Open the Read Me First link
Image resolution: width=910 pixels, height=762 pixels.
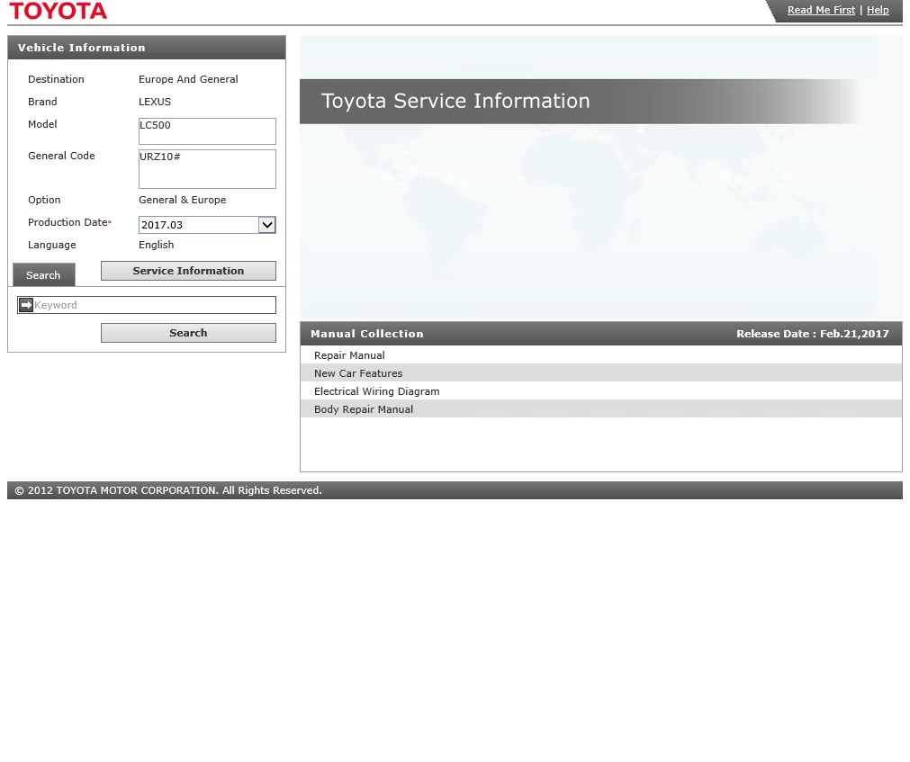click(x=821, y=10)
